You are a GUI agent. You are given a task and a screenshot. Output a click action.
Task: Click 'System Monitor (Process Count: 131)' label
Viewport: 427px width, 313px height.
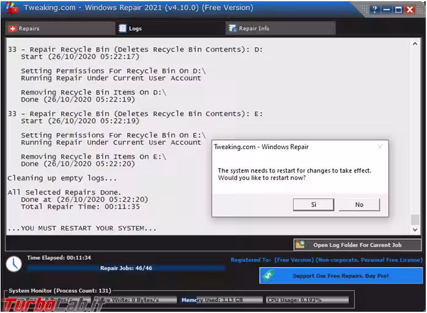pyautogui.click(x=60, y=290)
